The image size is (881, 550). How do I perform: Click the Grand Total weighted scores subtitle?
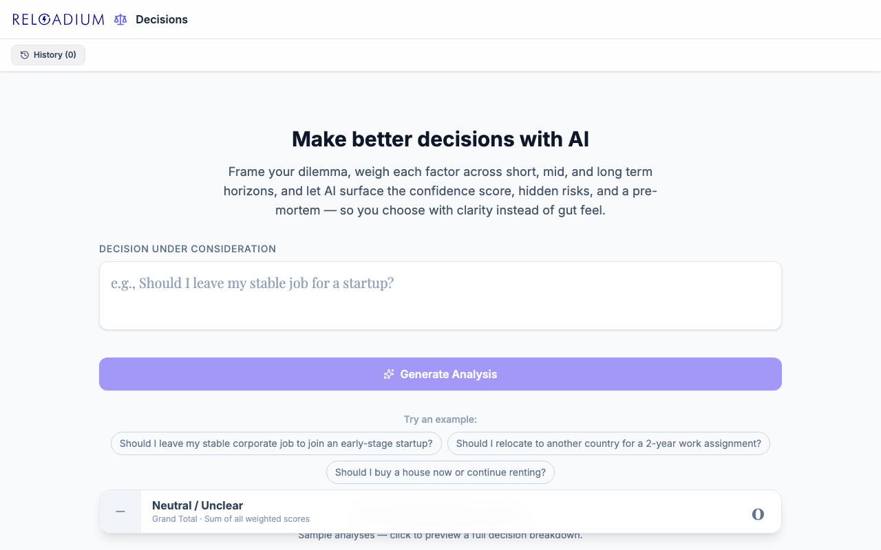[x=231, y=519]
